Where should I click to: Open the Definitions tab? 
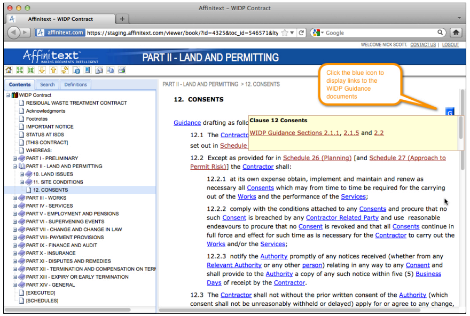[x=75, y=84]
